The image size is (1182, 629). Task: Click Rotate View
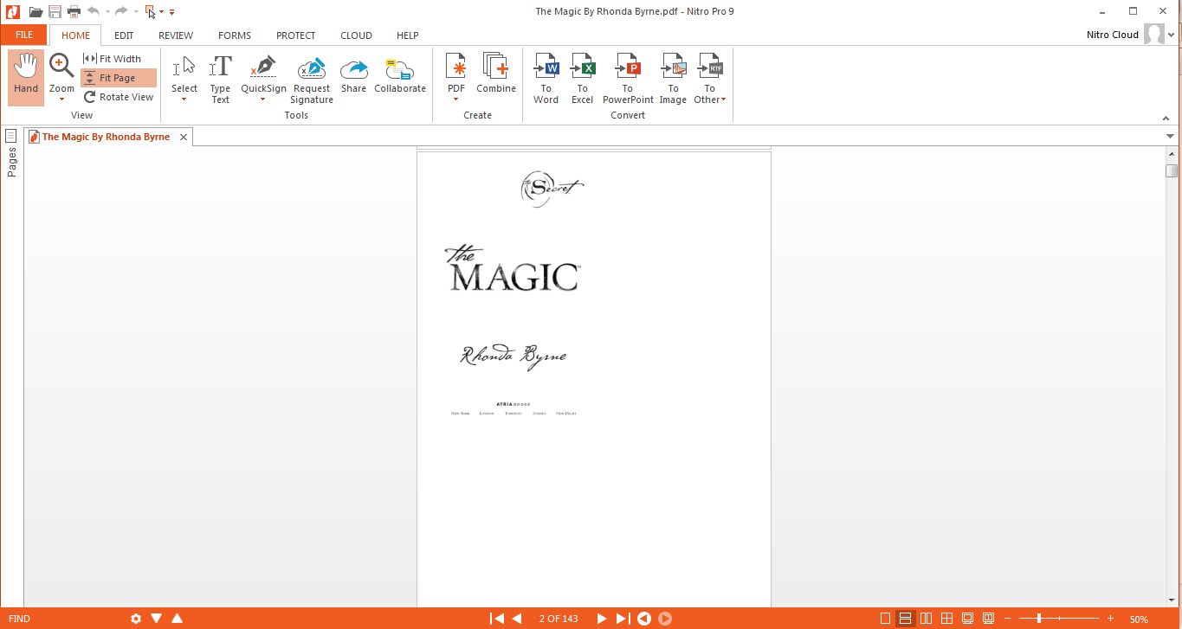pyautogui.click(x=119, y=97)
